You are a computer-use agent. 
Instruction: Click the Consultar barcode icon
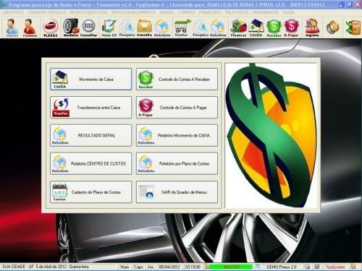tap(88, 27)
